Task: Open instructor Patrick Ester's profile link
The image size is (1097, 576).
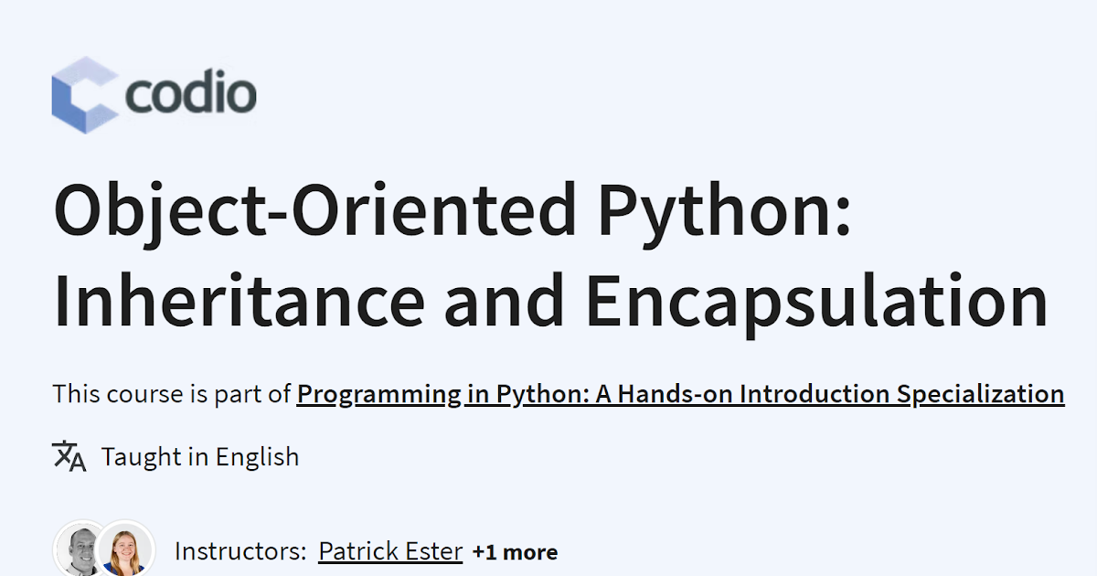Action: click(x=390, y=551)
